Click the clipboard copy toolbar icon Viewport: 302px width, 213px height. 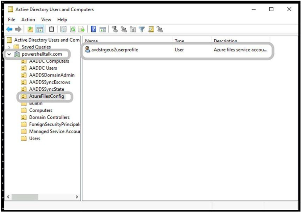click(x=51, y=29)
